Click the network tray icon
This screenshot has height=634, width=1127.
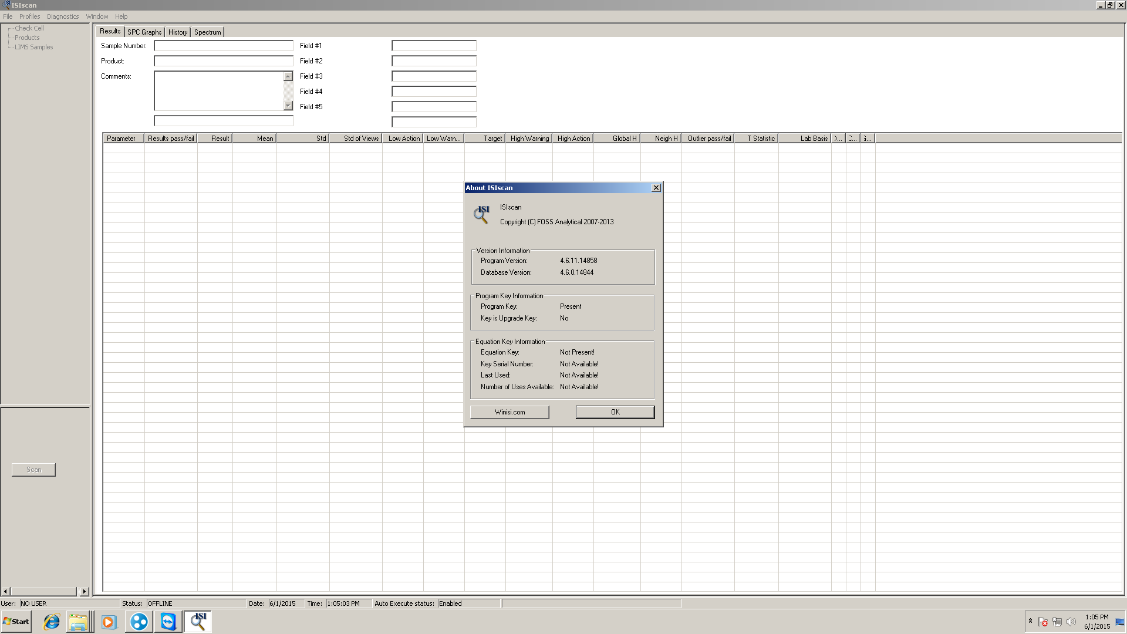1057,622
